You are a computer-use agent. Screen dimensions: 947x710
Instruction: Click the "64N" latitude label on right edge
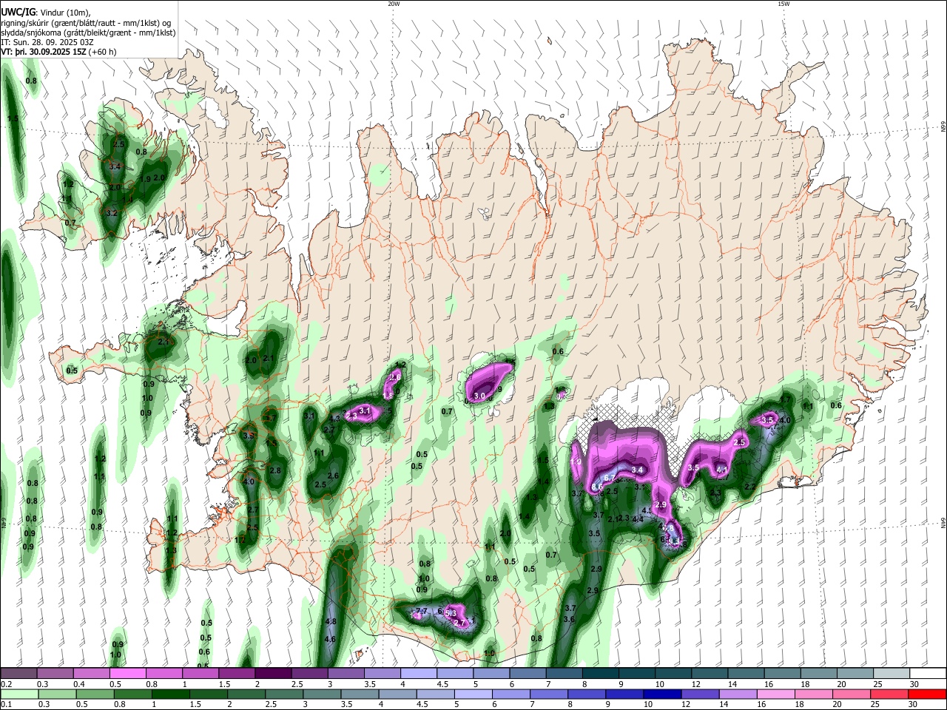(943, 524)
